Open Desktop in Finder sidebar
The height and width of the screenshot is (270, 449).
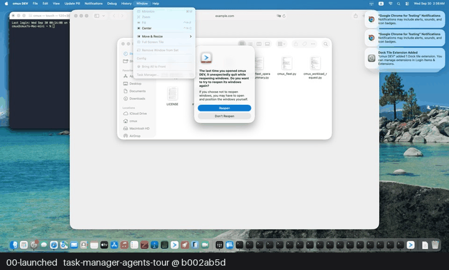click(x=135, y=84)
